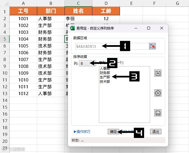Click 人事部 cell in row 2
This screenshot has height=153, width=189.
(x=51, y=19)
